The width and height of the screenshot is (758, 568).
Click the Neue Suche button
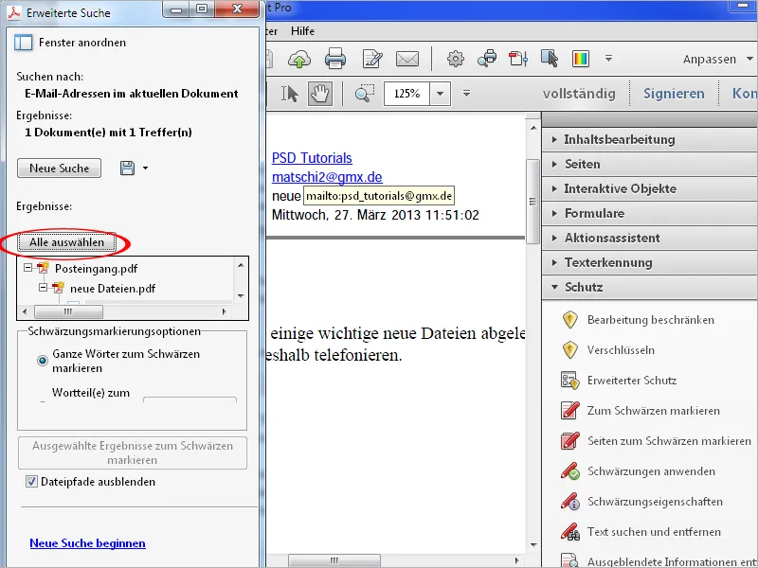coord(59,169)
